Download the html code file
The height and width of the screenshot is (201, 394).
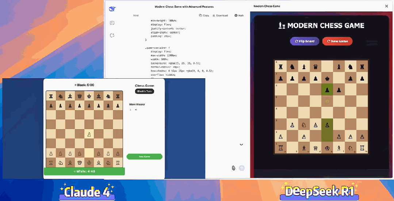[220, 15]
